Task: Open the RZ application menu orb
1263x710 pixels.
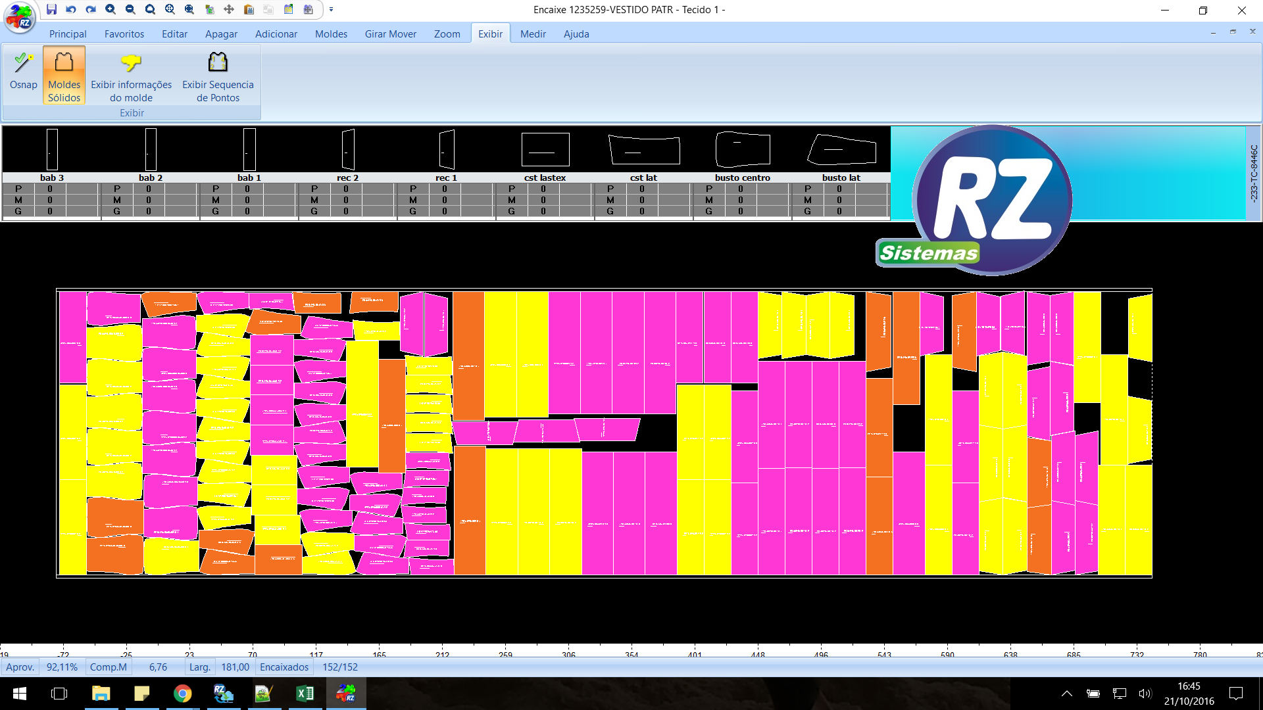Action: point(20,17)
